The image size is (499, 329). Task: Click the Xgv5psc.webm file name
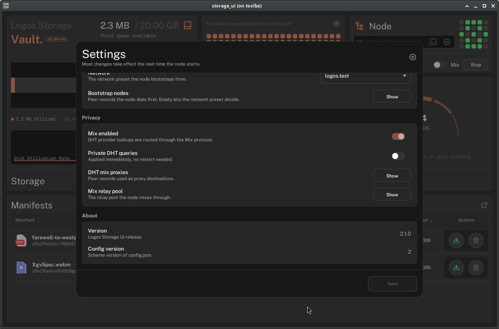click(51, 265)
